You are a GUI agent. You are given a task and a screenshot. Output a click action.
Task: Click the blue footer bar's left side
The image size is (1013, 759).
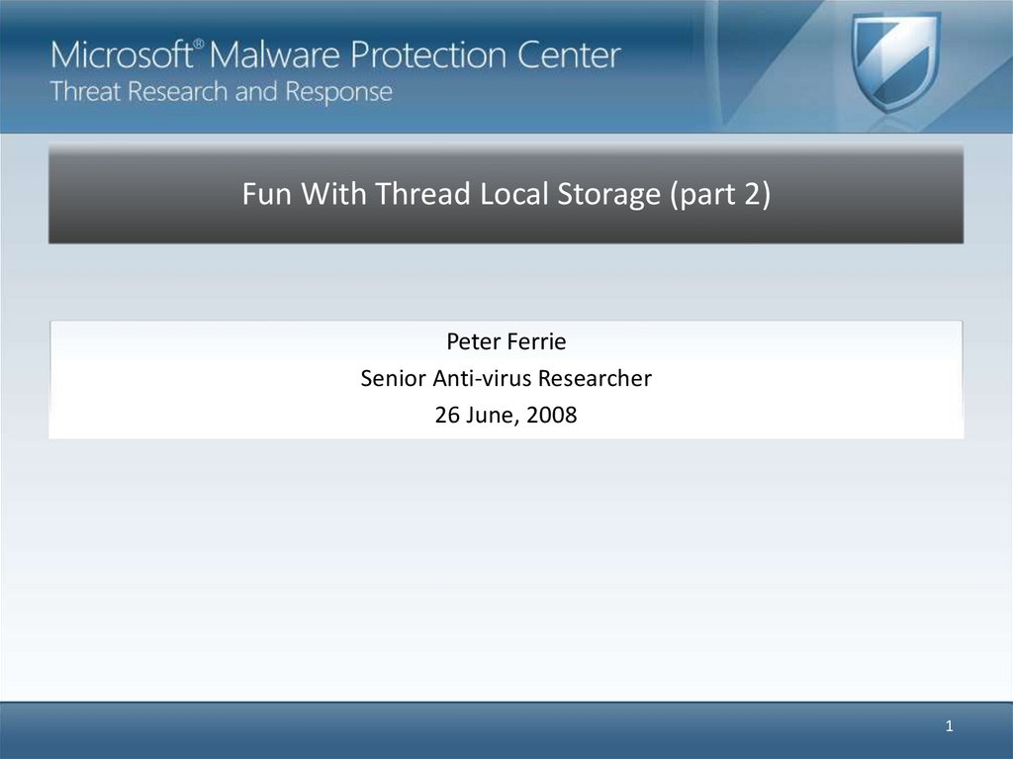pyautogui.click(x=148, y=730)
